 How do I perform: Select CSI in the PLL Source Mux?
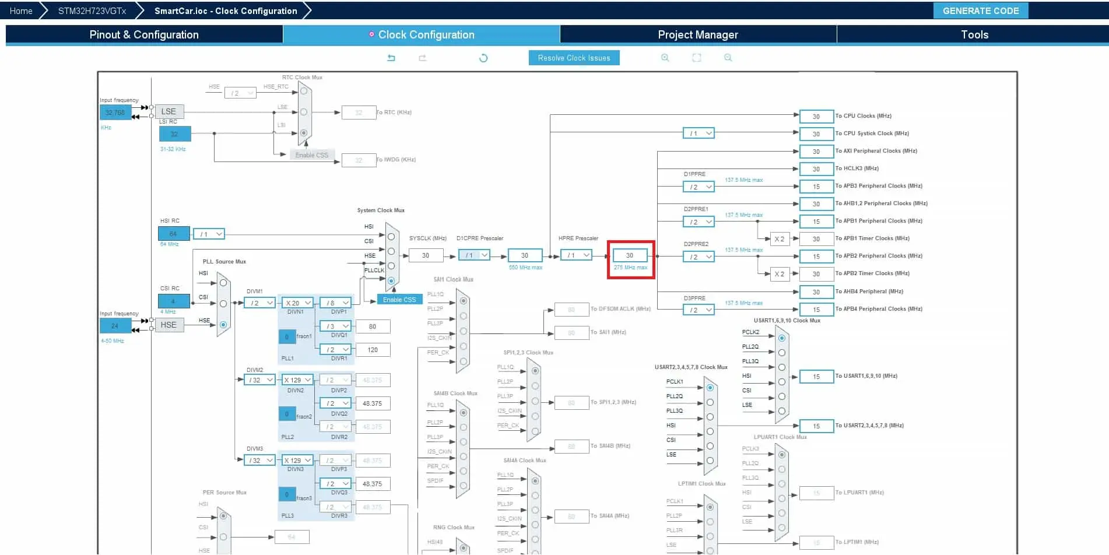[223, 304]
